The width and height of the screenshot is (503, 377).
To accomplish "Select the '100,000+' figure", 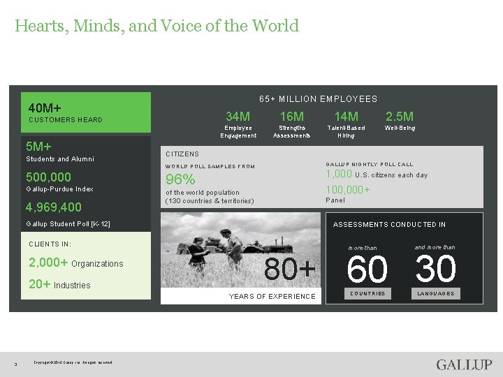I will point(348,190).
